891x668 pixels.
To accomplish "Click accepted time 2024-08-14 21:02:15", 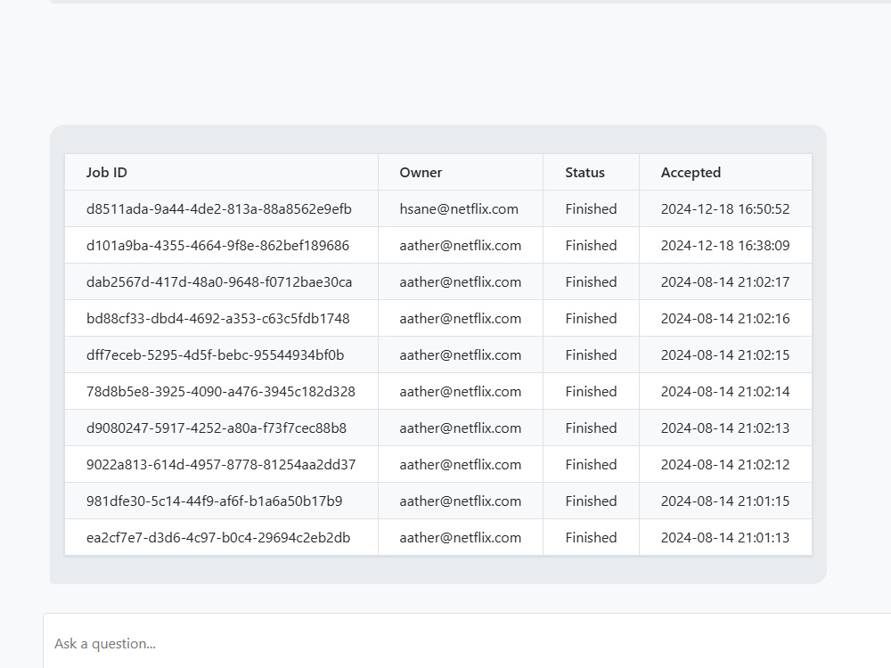I will (x=725, y=355).
